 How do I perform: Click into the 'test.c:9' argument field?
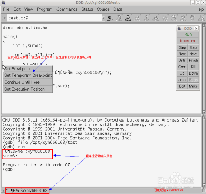click(54, 18)
